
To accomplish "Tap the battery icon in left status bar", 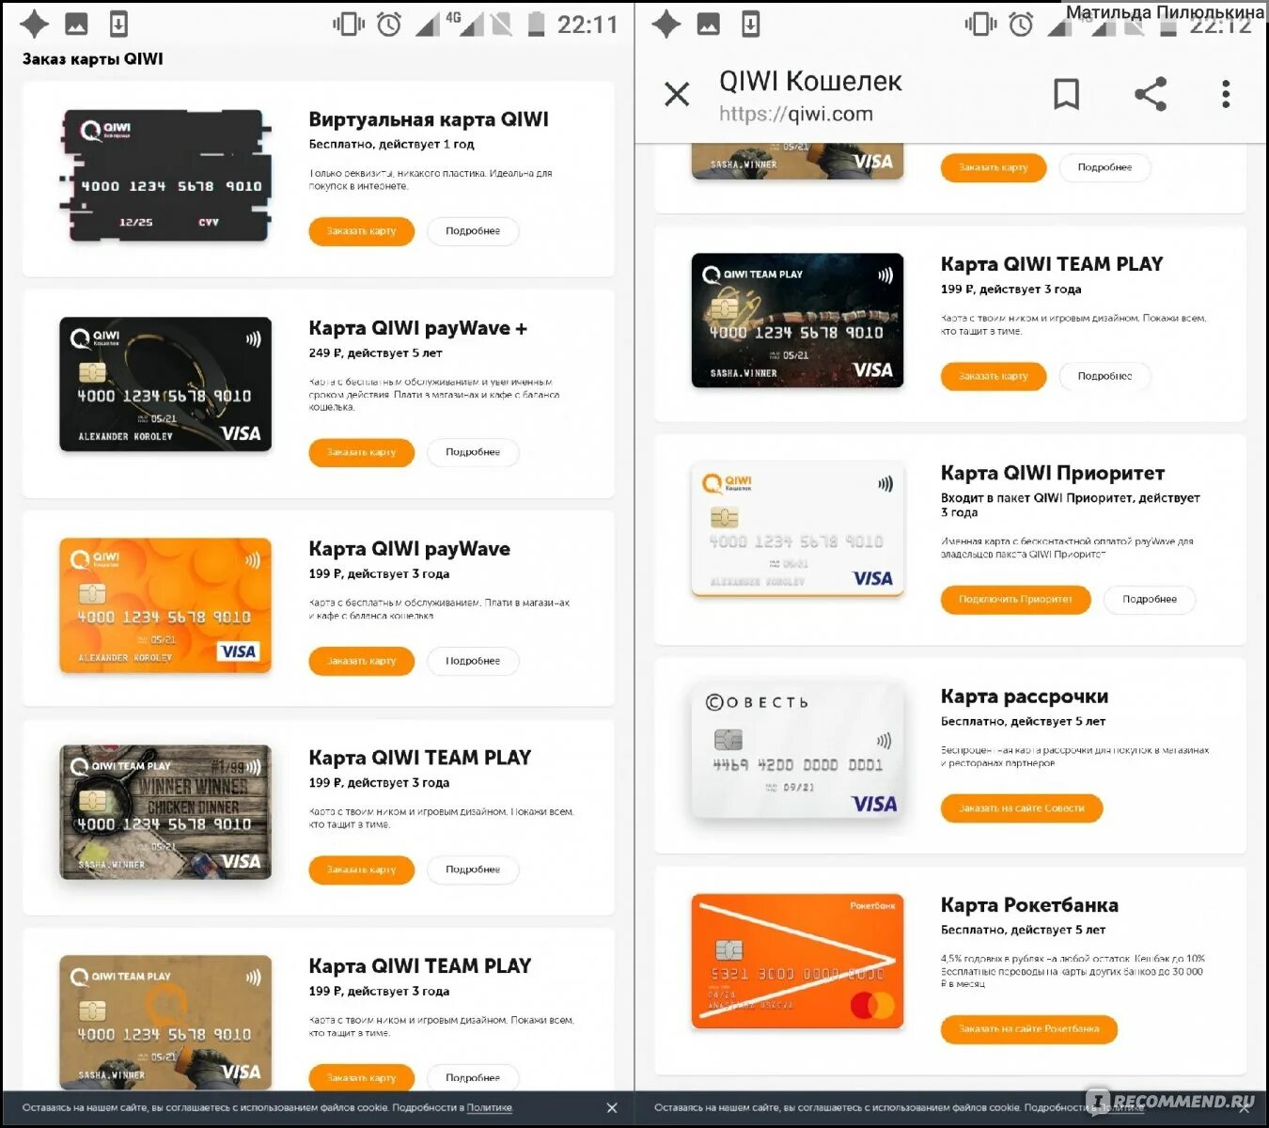I will point(536,24).
